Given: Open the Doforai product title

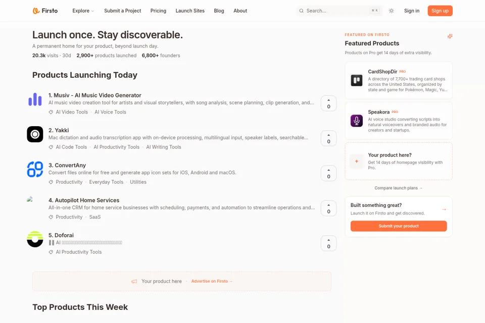Looking at the screenshot, I should (x=61, y=235).
